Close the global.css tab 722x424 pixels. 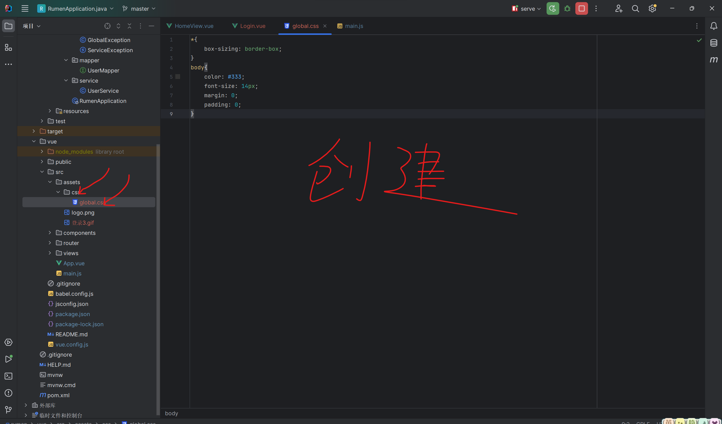325,26
